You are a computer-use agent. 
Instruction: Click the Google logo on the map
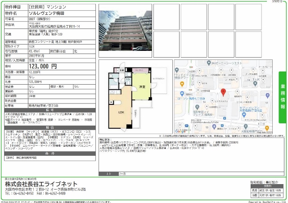[x=180, y=131]
